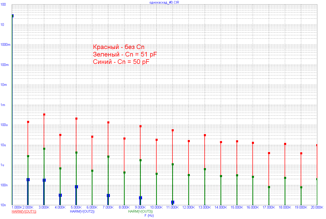Click the X-axis label 16.000K
Screen dimensions: 326x219
253,207
